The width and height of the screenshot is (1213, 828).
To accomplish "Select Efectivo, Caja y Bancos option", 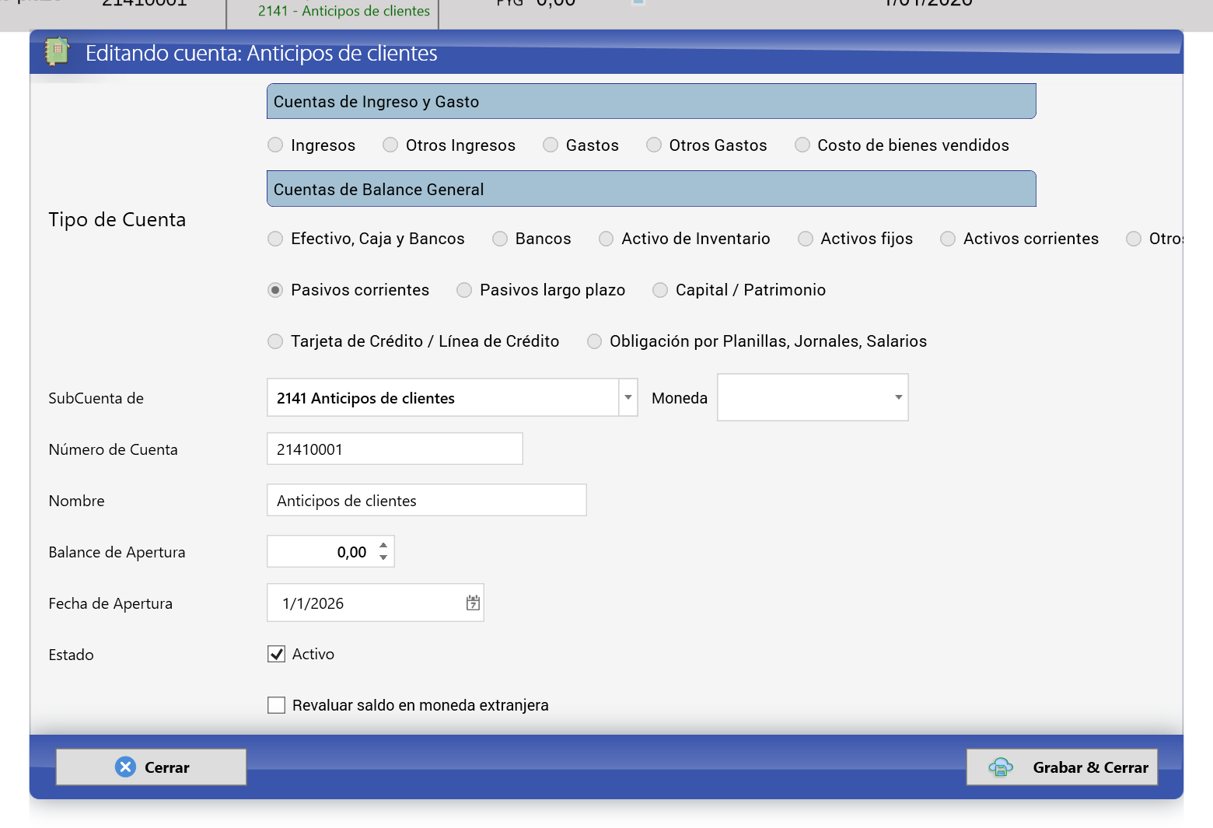I will click(275, 239).
